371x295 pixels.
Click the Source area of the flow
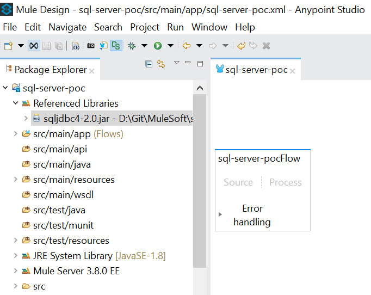coord(238,182)
